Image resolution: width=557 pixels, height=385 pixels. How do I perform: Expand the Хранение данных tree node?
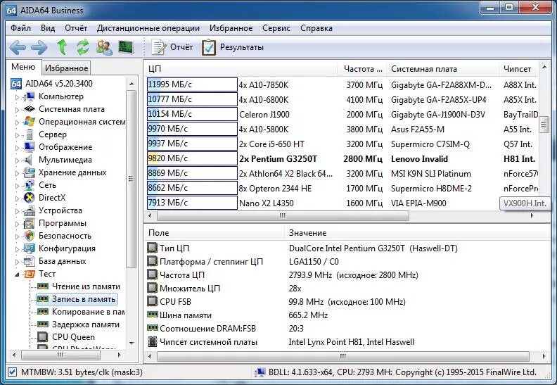pos(17,173)
